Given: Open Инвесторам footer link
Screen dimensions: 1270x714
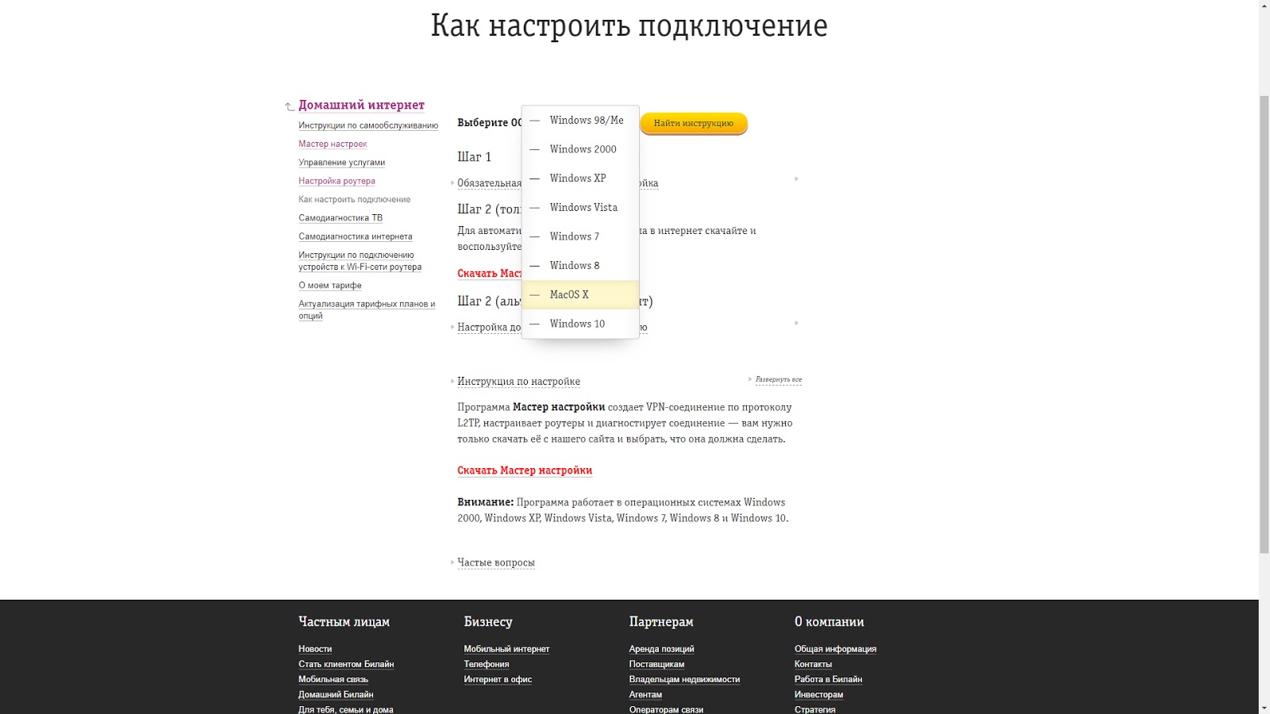Looking at the screenshot, I should (x=818, y=694).
